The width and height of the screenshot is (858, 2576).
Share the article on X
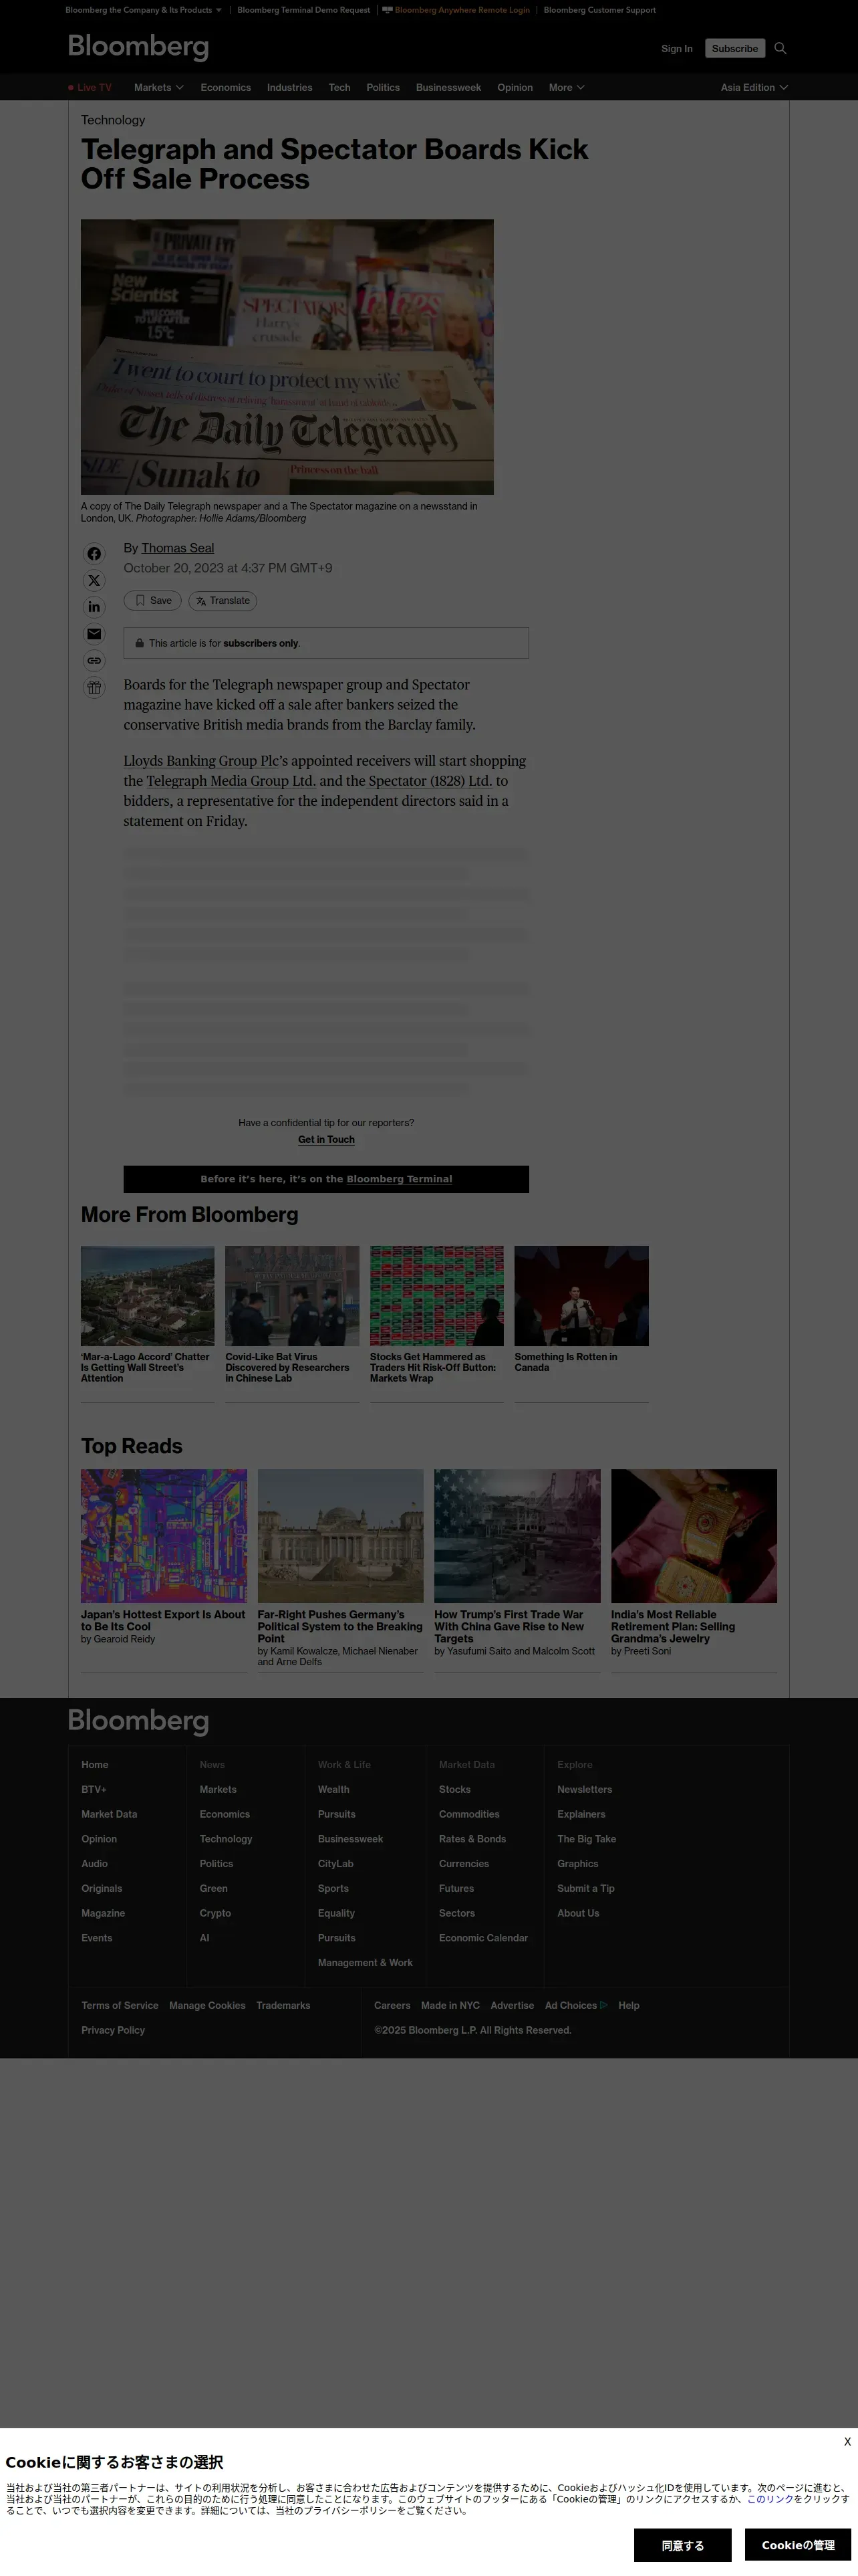click(94, 581)
